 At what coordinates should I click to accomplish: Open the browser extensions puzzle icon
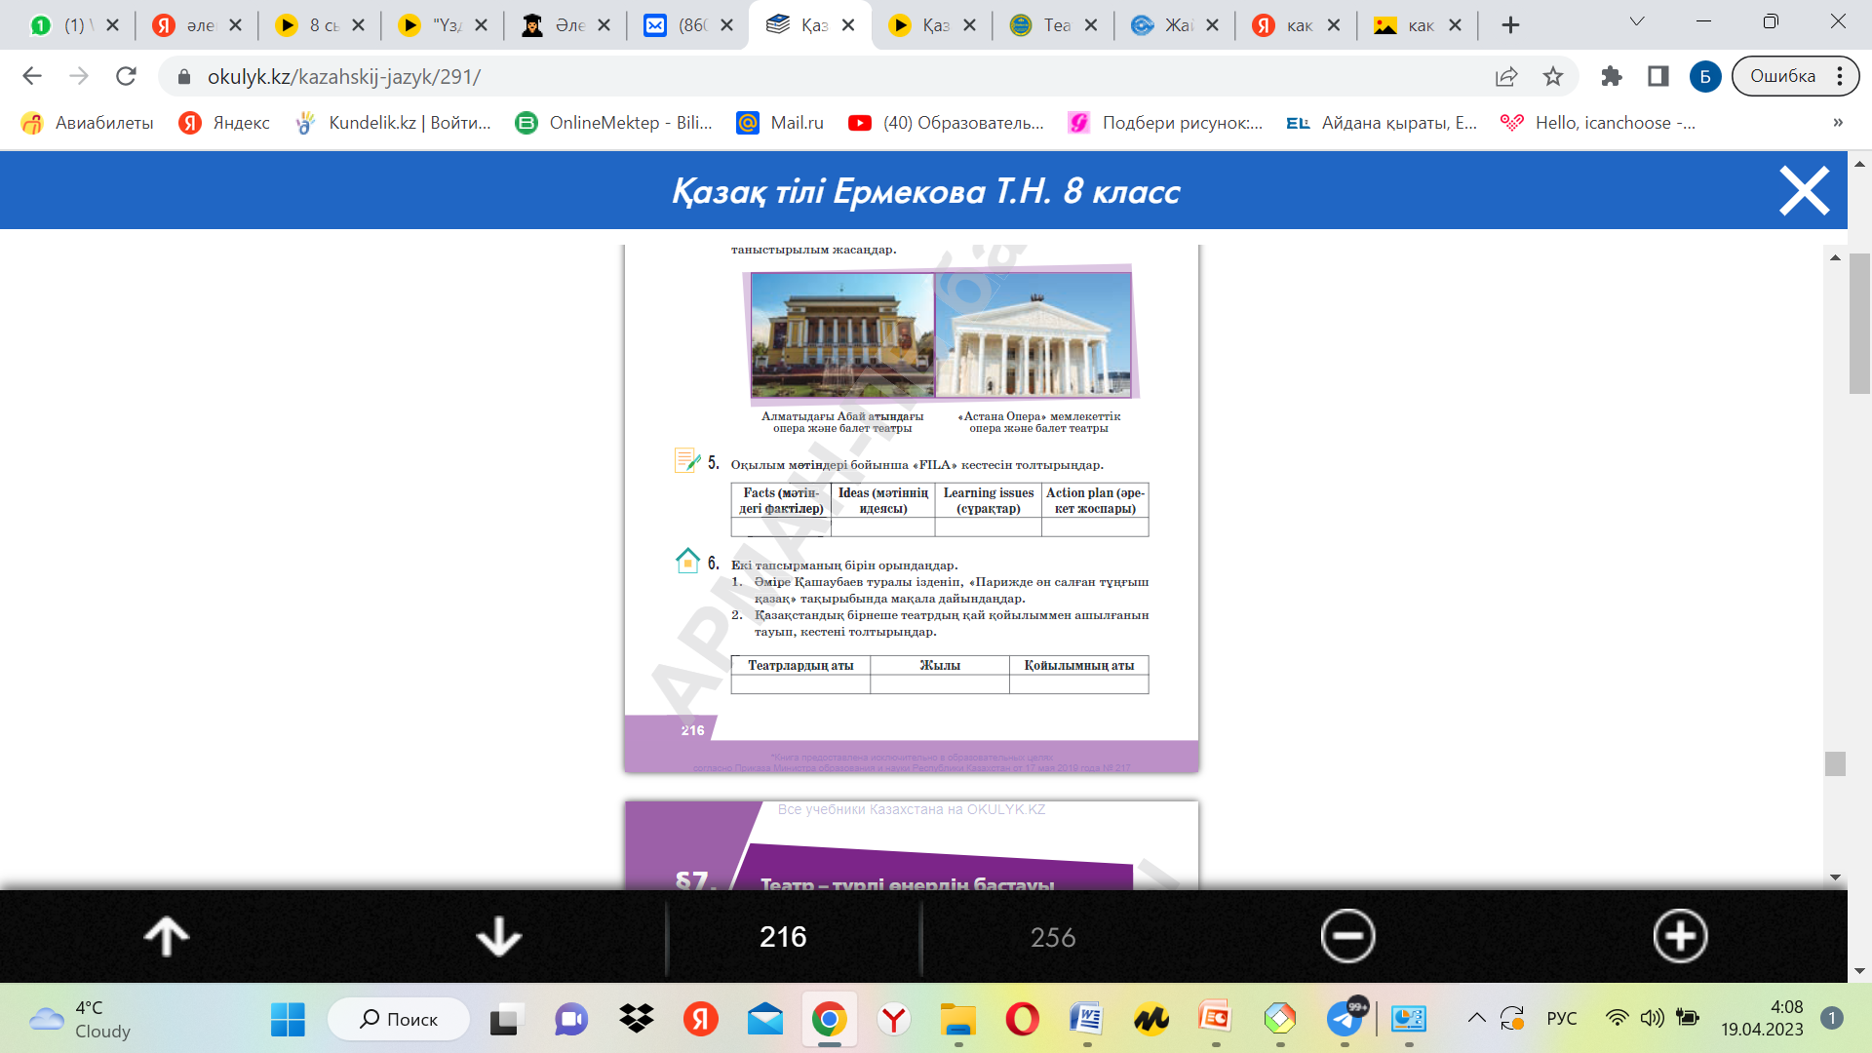(1612, 76)
